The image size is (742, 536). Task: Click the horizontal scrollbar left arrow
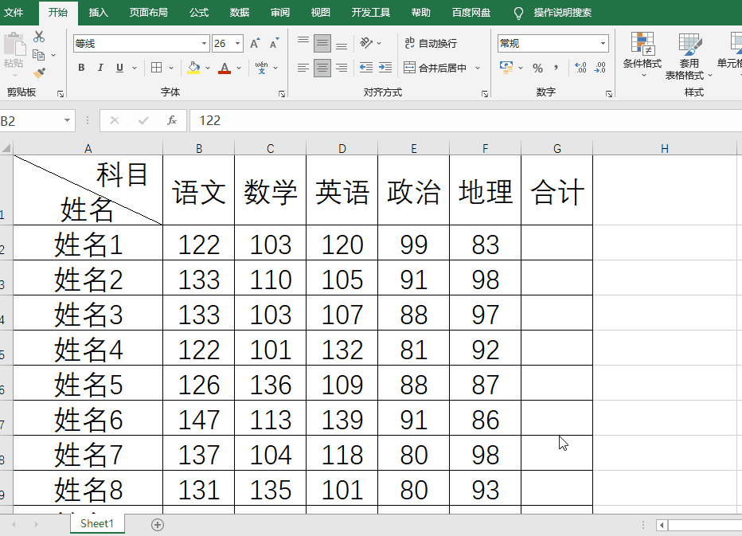[x=662, y=525]
